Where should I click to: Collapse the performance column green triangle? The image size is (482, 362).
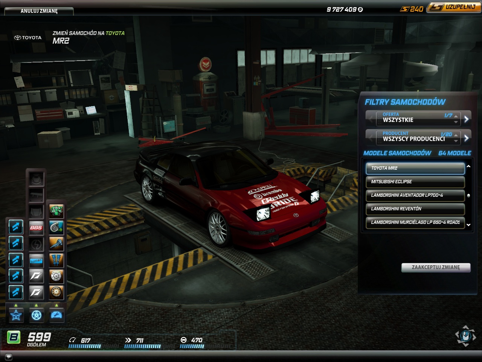pos(56,305)
